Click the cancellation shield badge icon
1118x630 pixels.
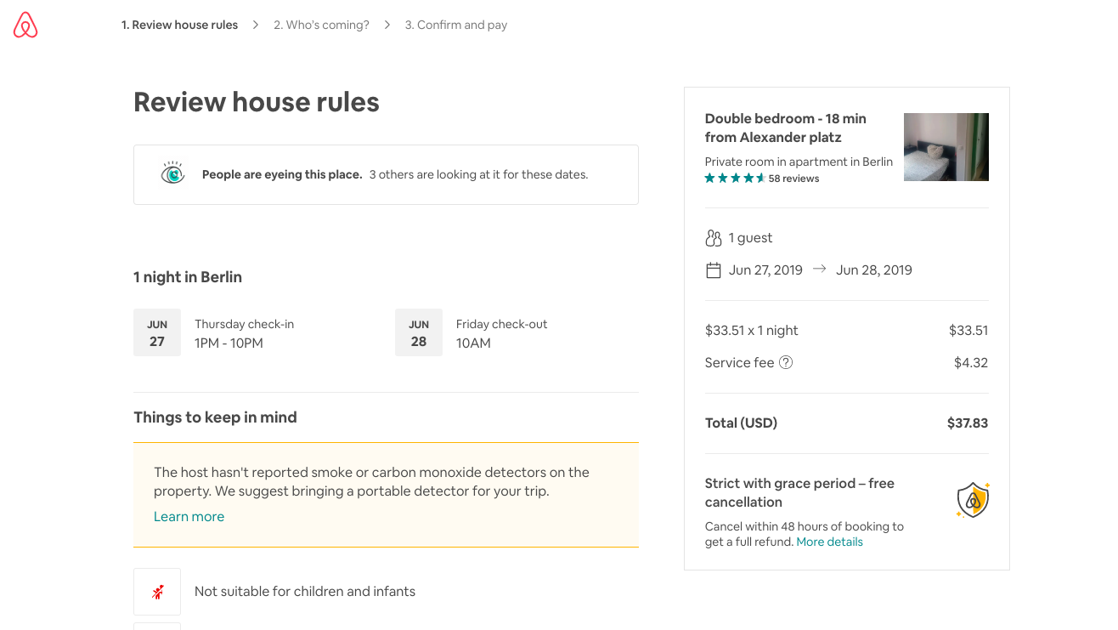973,500
